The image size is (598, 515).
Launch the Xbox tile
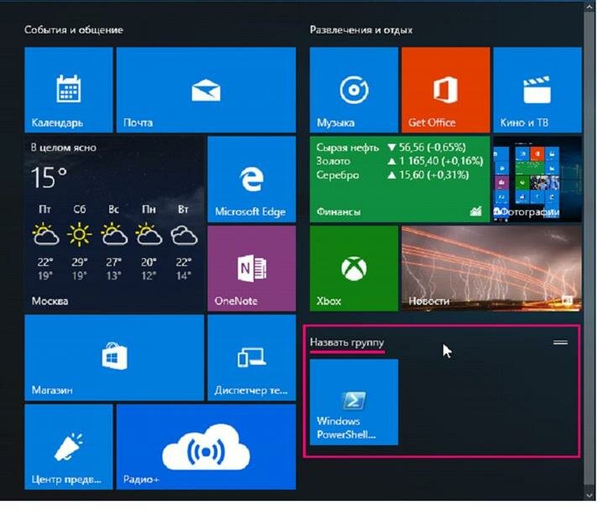coord(354,268)
